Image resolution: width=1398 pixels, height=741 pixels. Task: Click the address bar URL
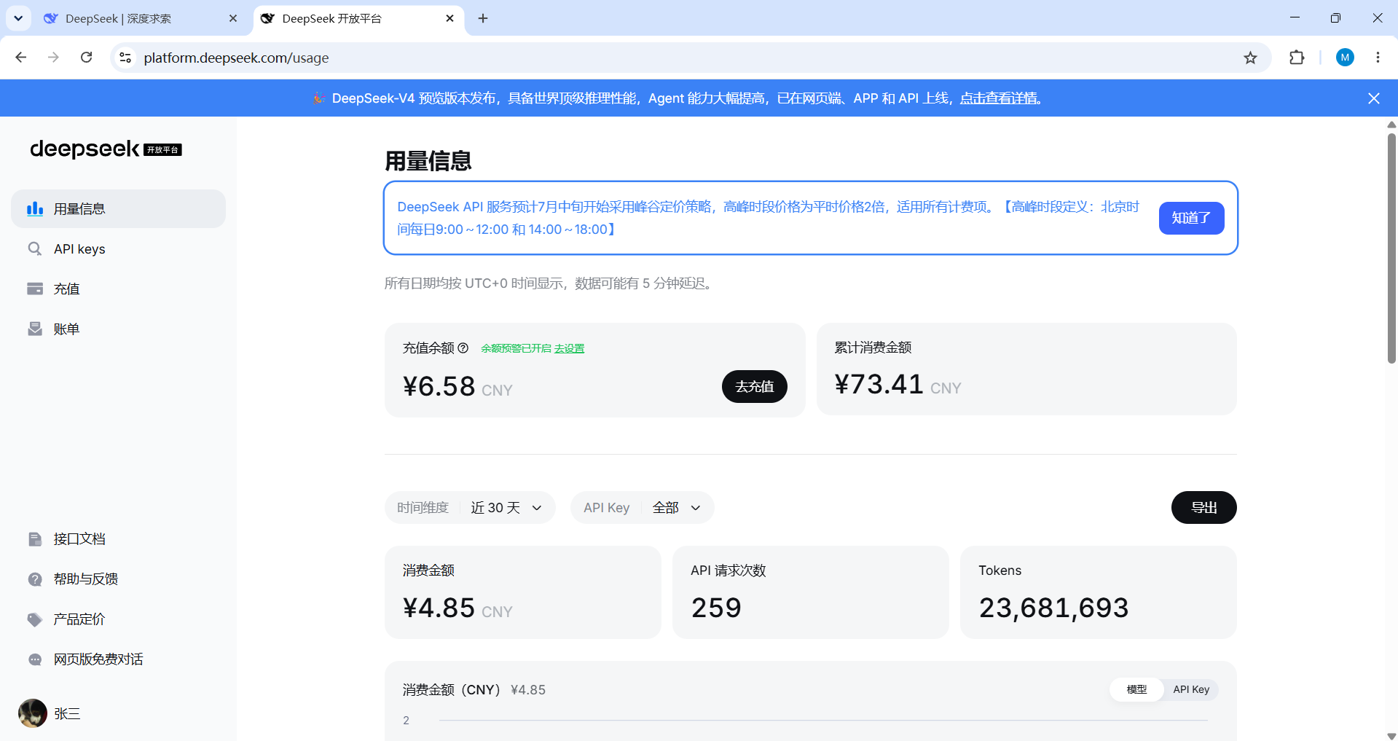236,58
